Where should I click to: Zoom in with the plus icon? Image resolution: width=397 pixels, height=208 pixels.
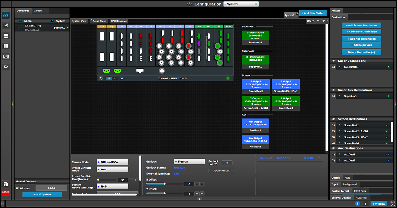point(323,21)
